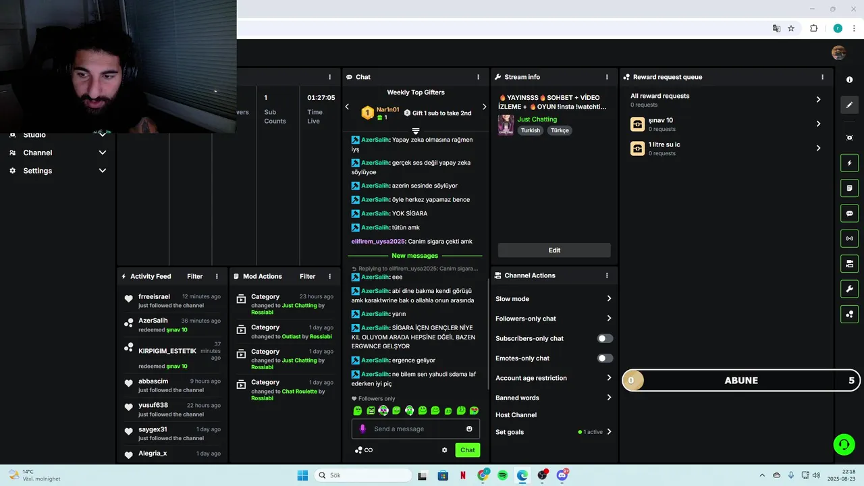864x486 pixels.
Task: Open Netflix from the taskbar
Action: pyautogui.click(x=463, y=475)
